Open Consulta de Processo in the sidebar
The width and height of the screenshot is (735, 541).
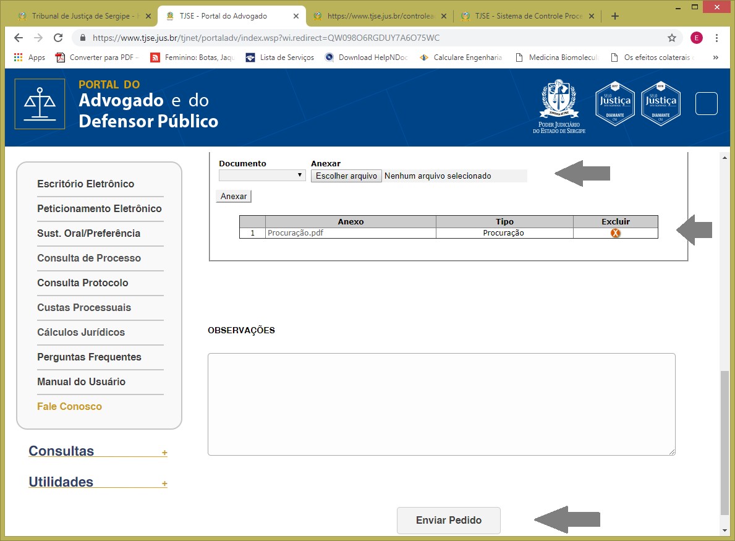pos(89,258)
